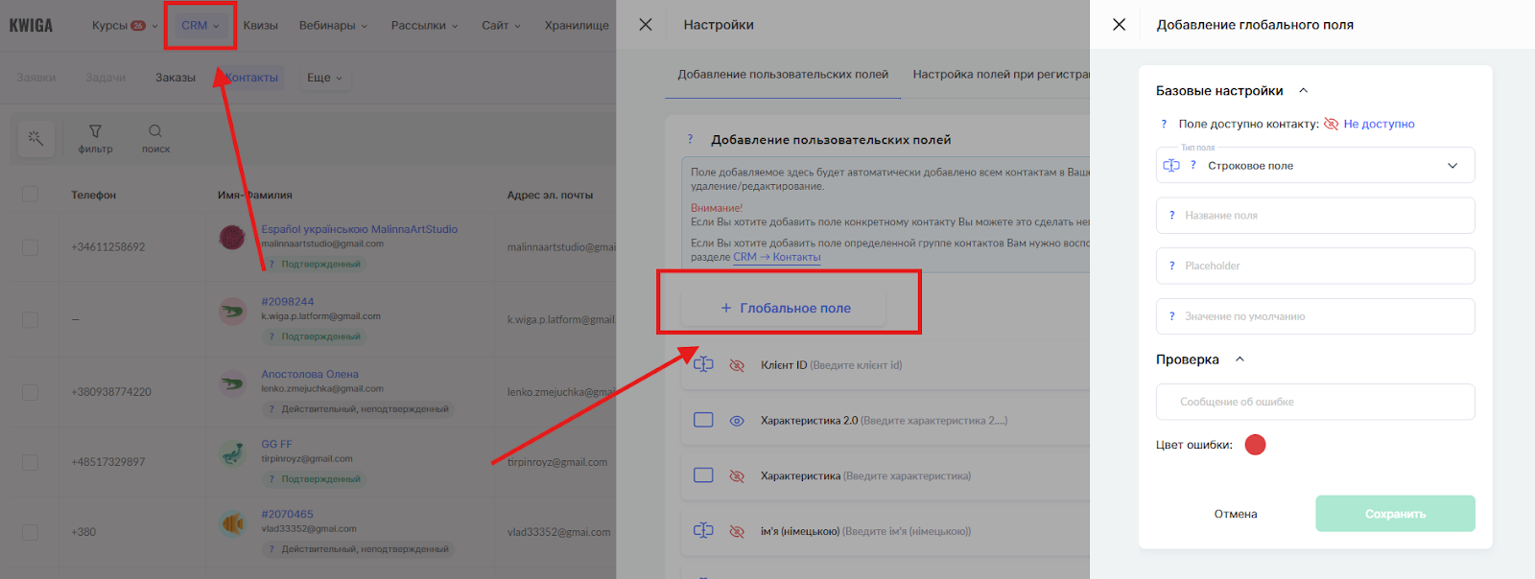The height and width of the screenshot is (579, 1535).
Task: Click the KWIGA logo
Action: (32, 26)
